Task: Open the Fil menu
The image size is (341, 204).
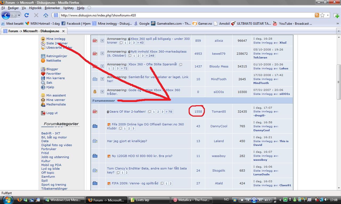Action: tap(3, 8)
